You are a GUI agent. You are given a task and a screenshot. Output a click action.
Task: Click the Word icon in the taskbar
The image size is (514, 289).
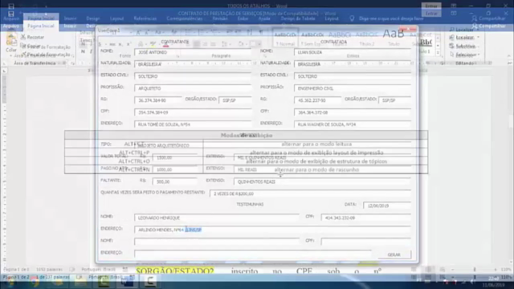(126, 282)
